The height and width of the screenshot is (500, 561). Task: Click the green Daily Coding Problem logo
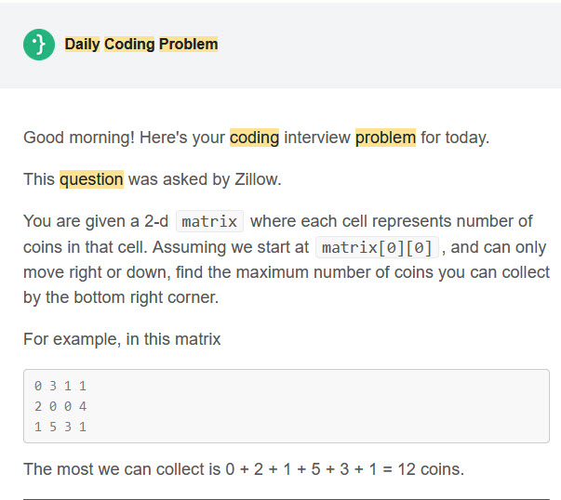pyautogui.click(x=39, y=45)
